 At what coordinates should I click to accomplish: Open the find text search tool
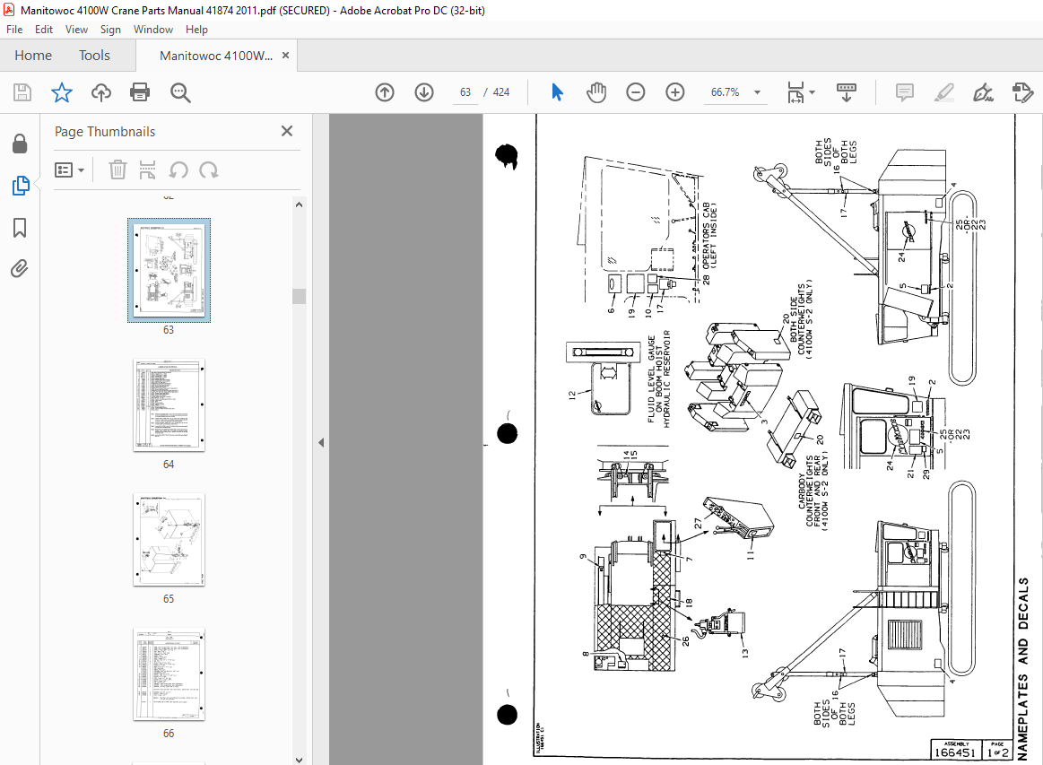180,92
